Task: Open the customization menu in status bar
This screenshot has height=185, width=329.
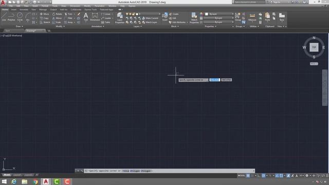Action: pos(327,176)
